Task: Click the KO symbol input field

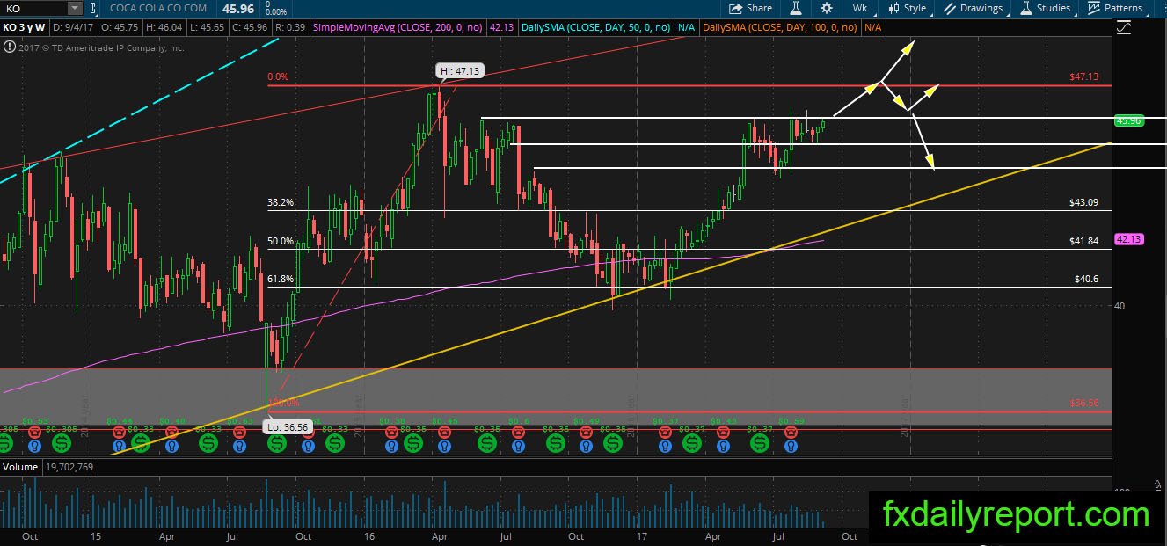Action: [x=34, y=8]
